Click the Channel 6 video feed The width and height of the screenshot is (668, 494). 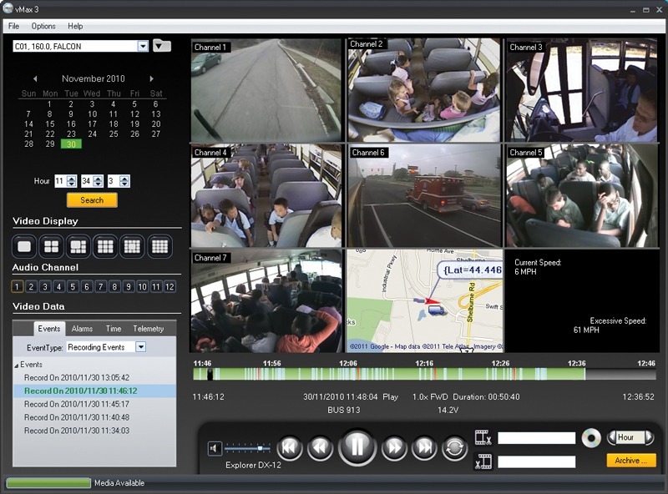(x=424, y=196)
